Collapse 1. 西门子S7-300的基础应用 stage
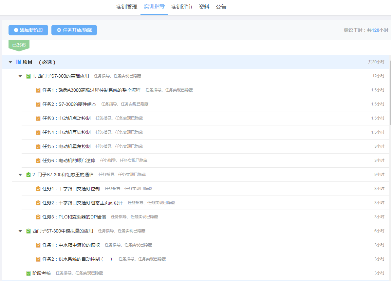The height and width of the screenshot is (281, 391). 20,76
